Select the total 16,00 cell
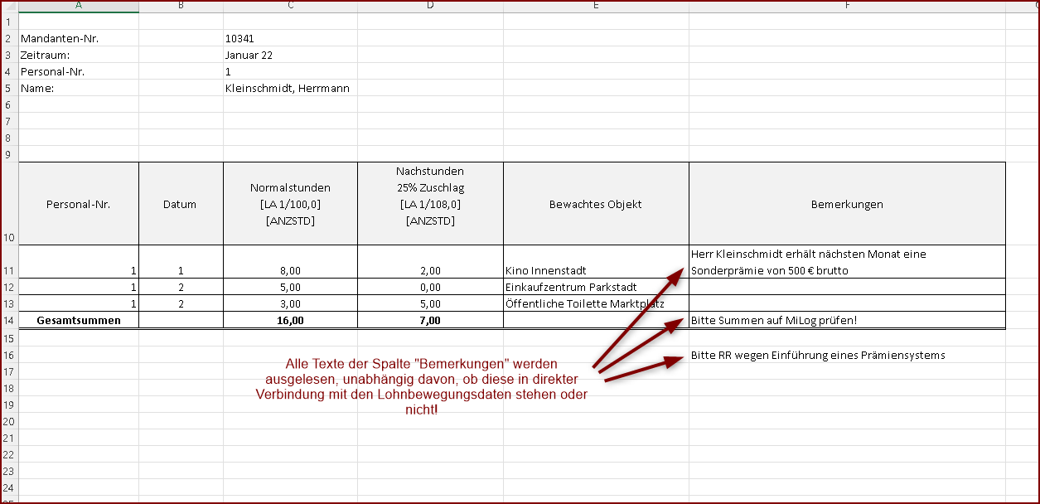The image size is (1040, 504). [x=290, y=320]
